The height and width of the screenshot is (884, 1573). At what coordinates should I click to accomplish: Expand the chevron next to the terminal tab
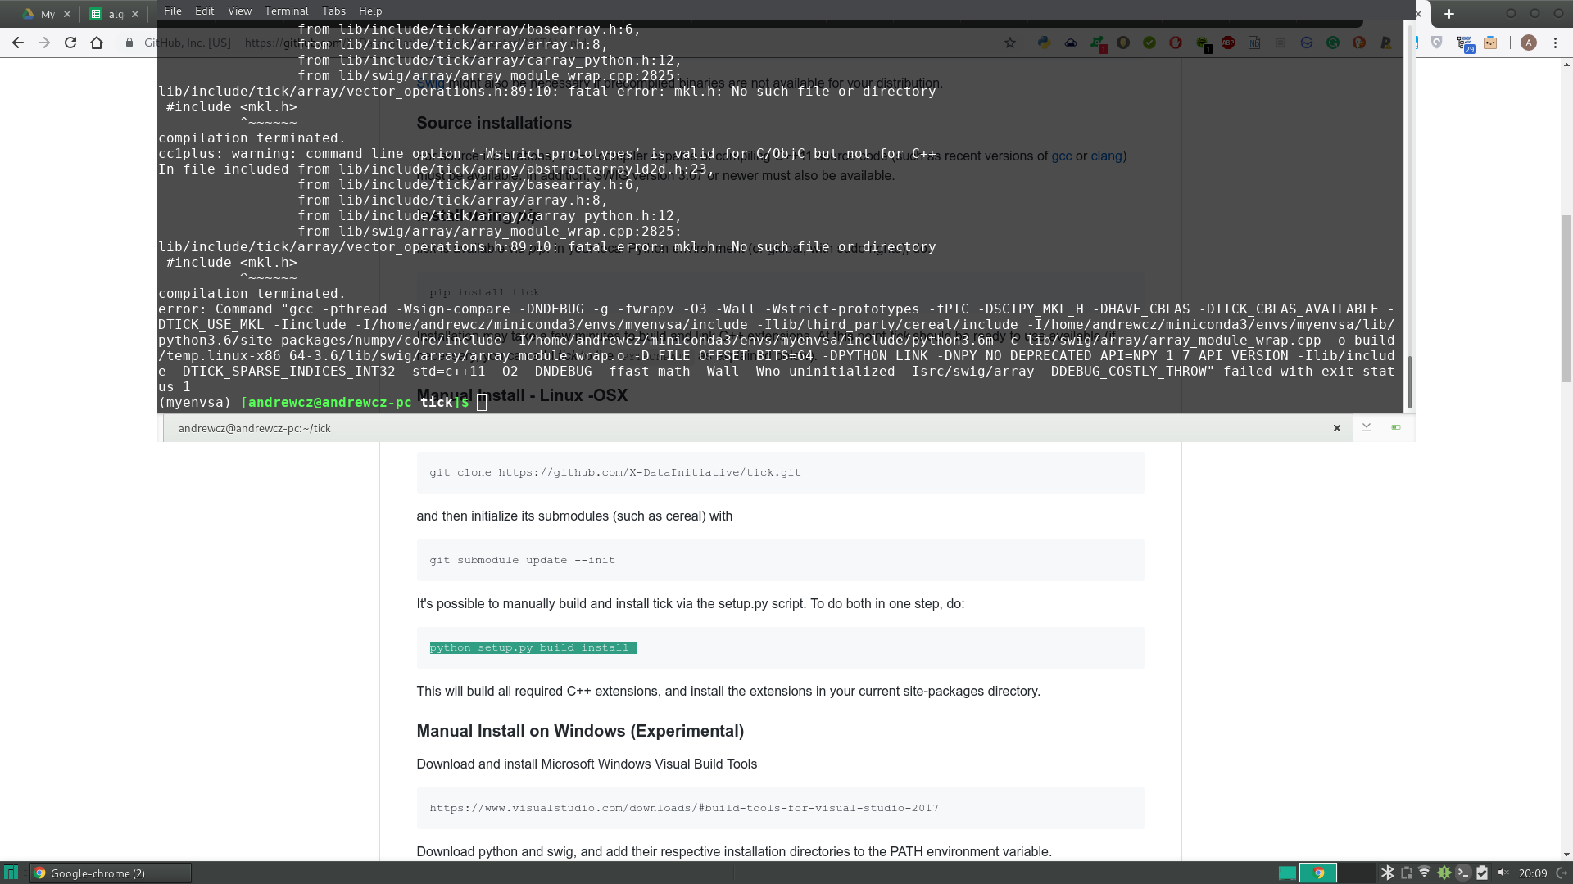(x=1367, y=427)
